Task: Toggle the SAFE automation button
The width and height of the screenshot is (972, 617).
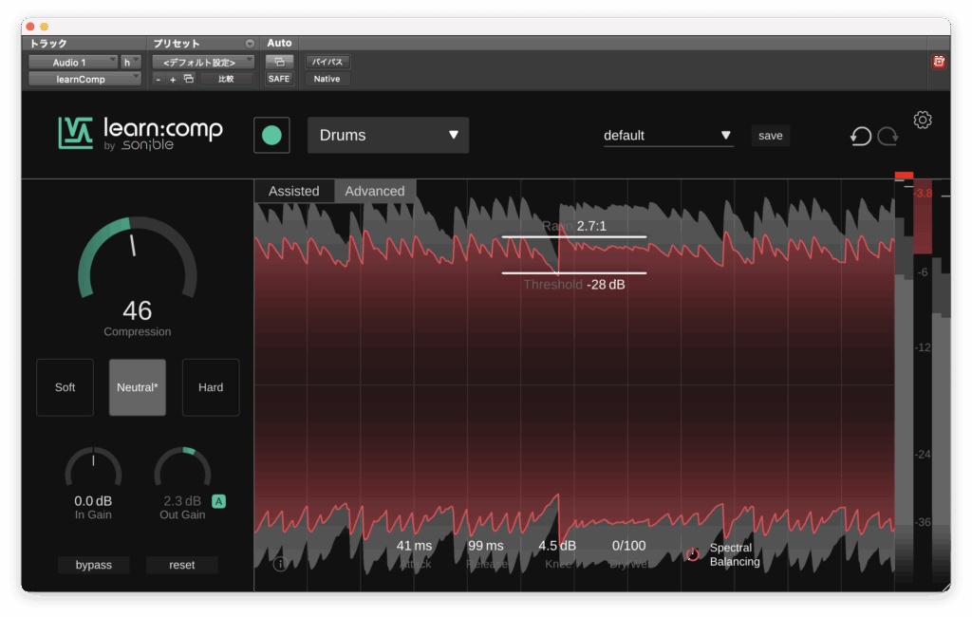Action: pos(279,79)
